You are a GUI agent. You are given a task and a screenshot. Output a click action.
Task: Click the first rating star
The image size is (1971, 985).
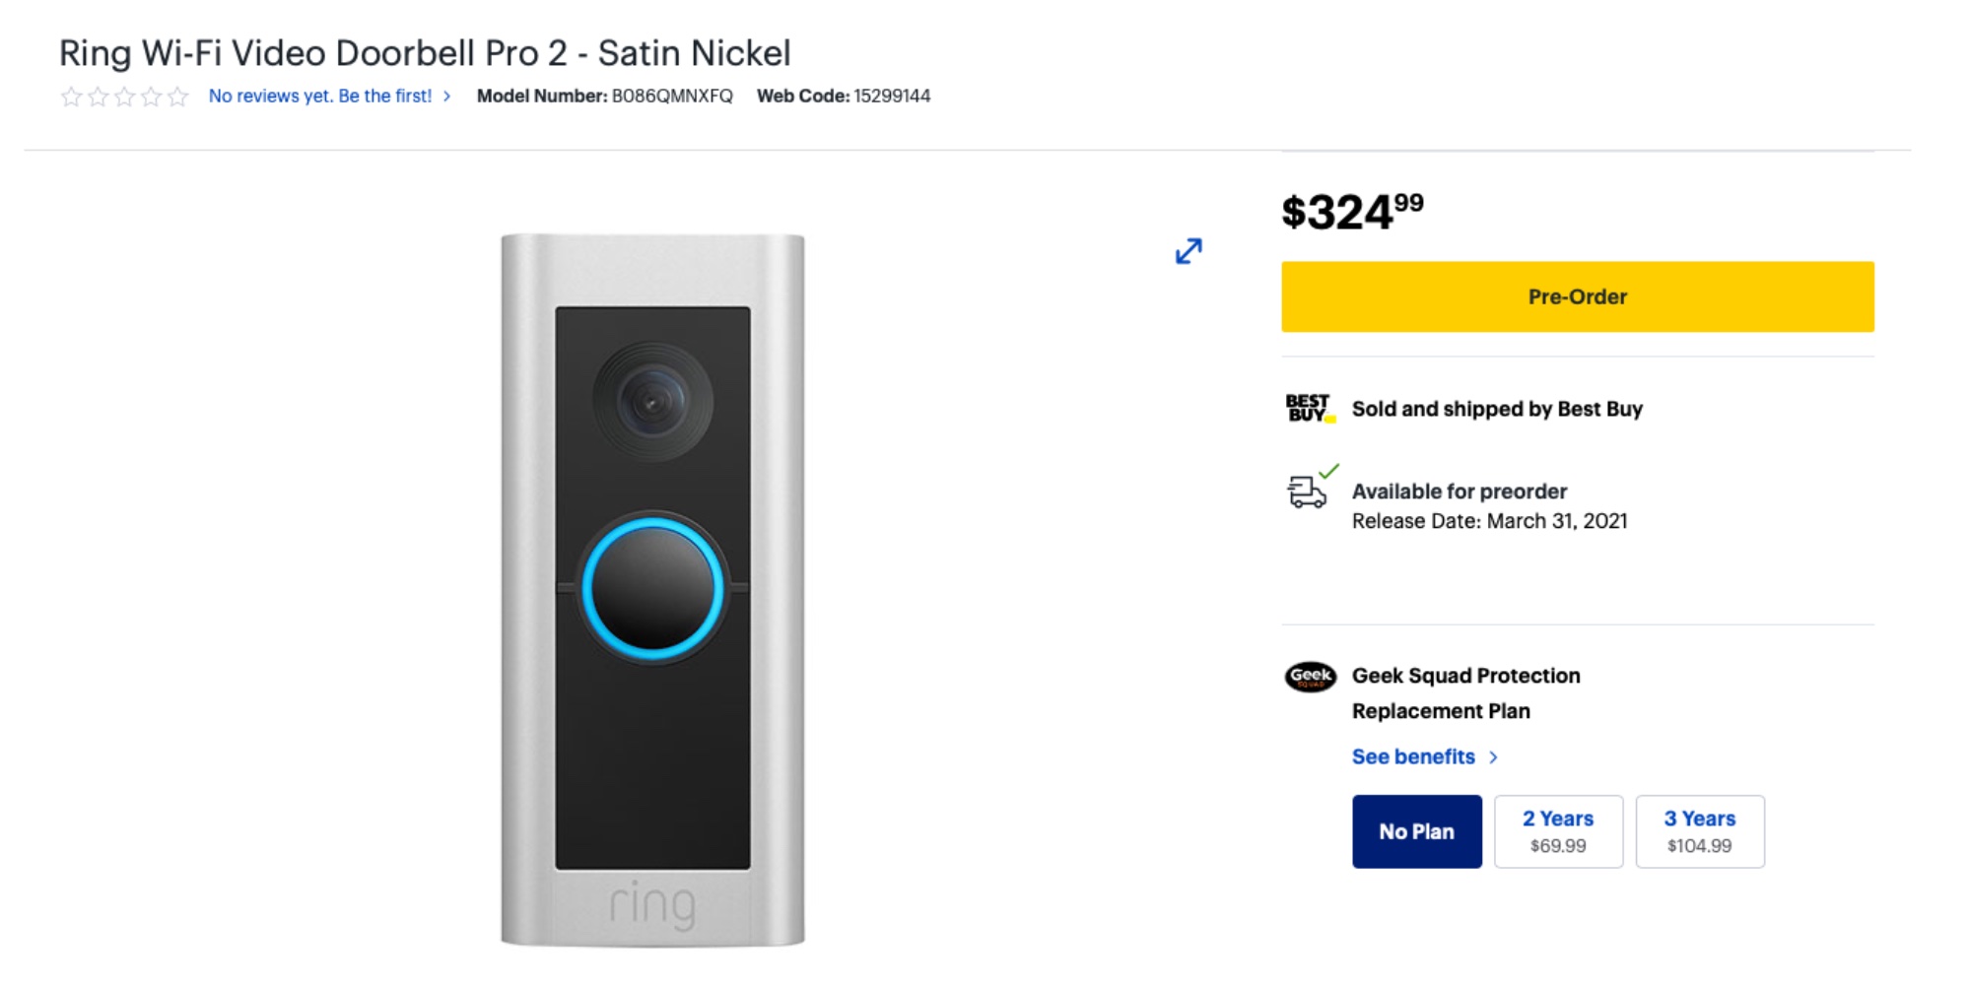tap(69, 96)
